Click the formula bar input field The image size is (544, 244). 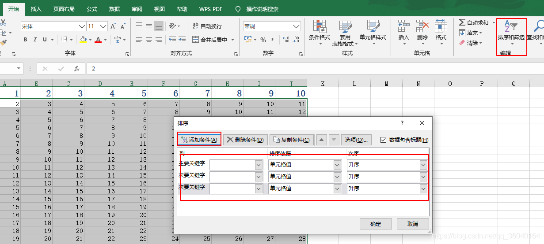(x=315, y=69)
